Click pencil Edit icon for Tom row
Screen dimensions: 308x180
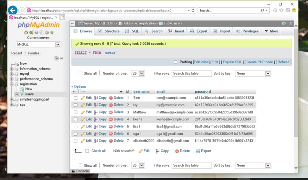pos(83,98)
